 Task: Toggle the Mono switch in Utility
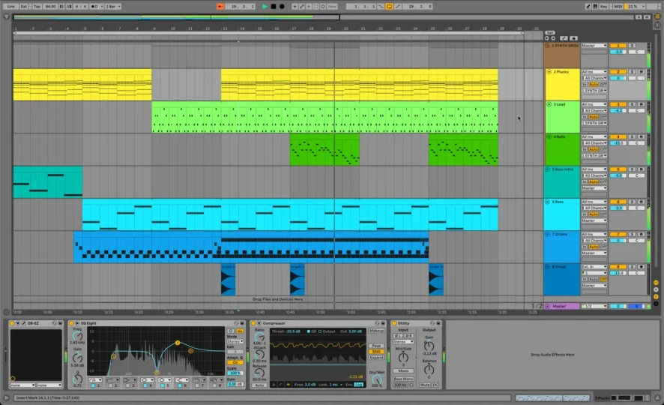403,370
